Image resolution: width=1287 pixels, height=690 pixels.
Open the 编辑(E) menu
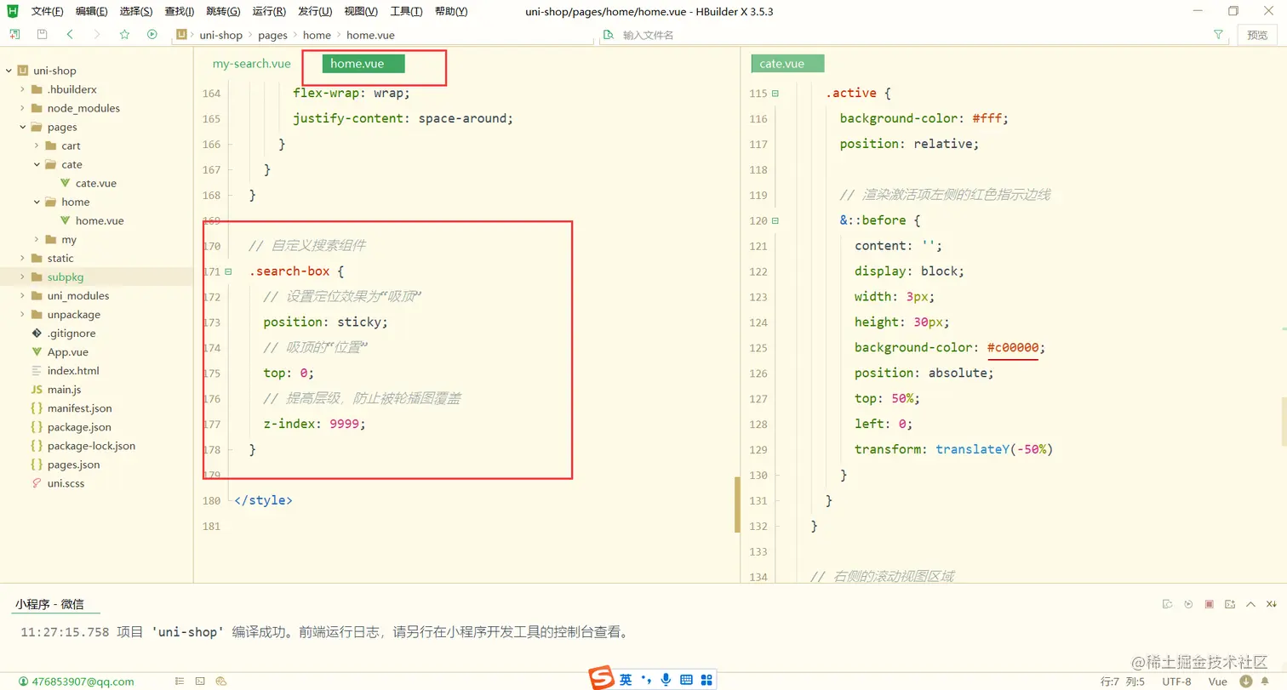[92, 12]
